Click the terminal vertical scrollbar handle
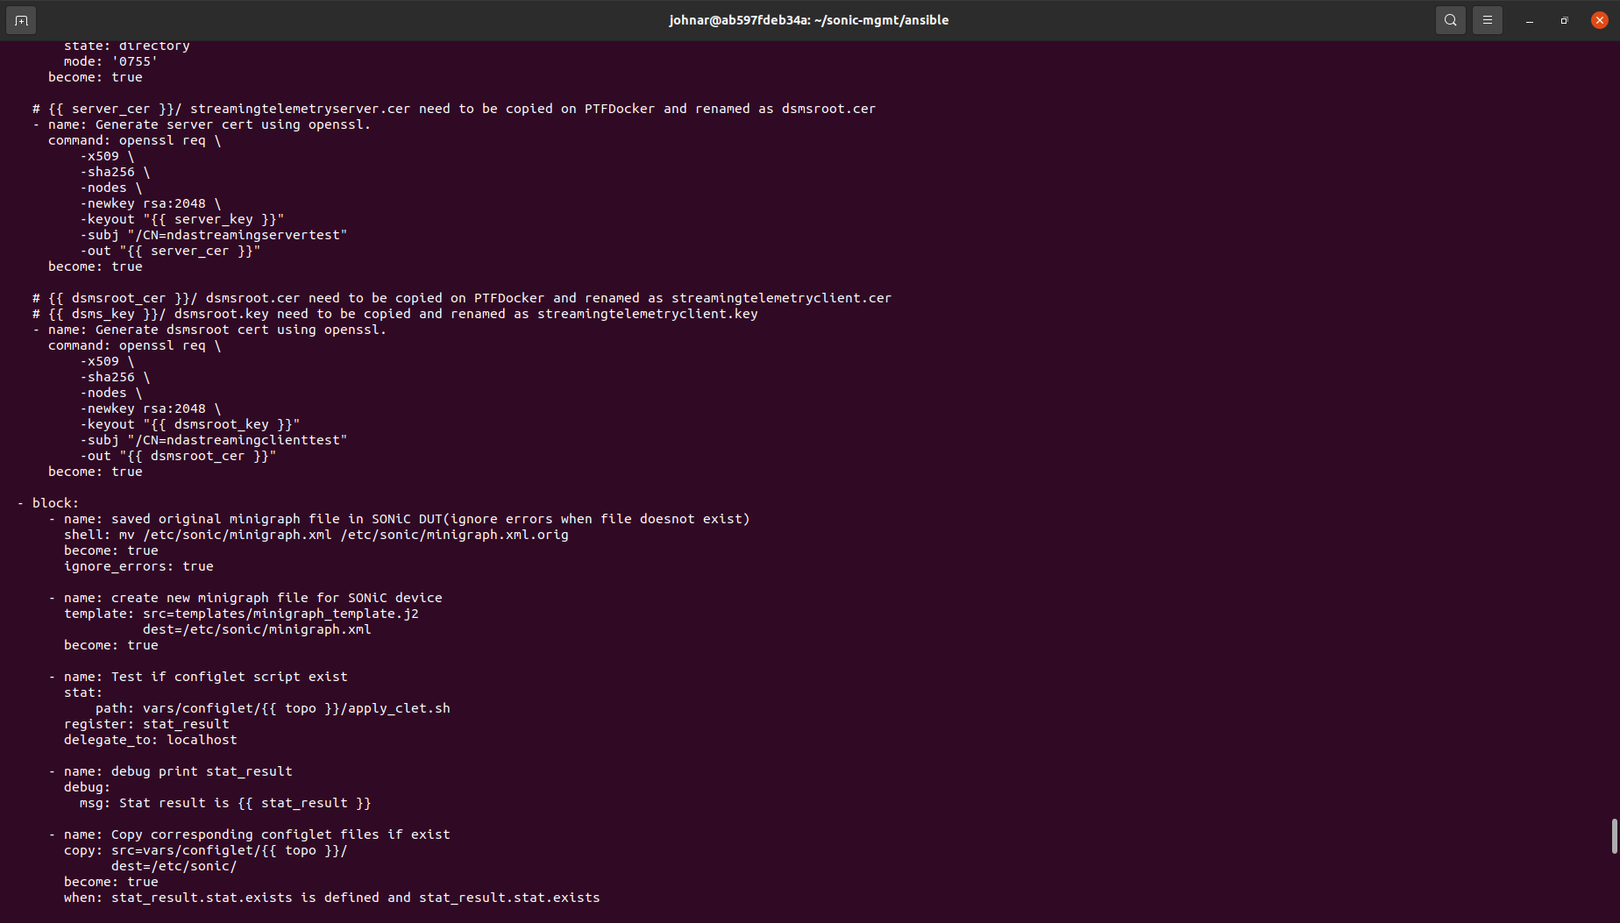Screen dimensions: 1620x923 pyautogui.click(x=1614, y=836)
